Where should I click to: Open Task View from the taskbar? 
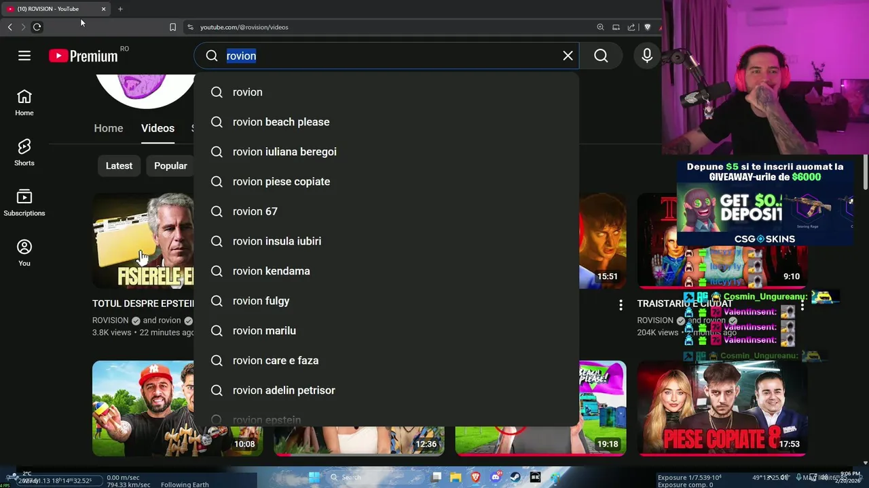pos(437,477)
